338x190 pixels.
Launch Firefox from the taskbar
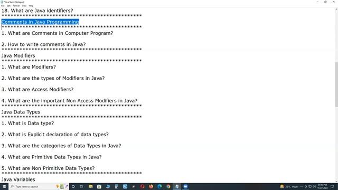click(151, 186)
